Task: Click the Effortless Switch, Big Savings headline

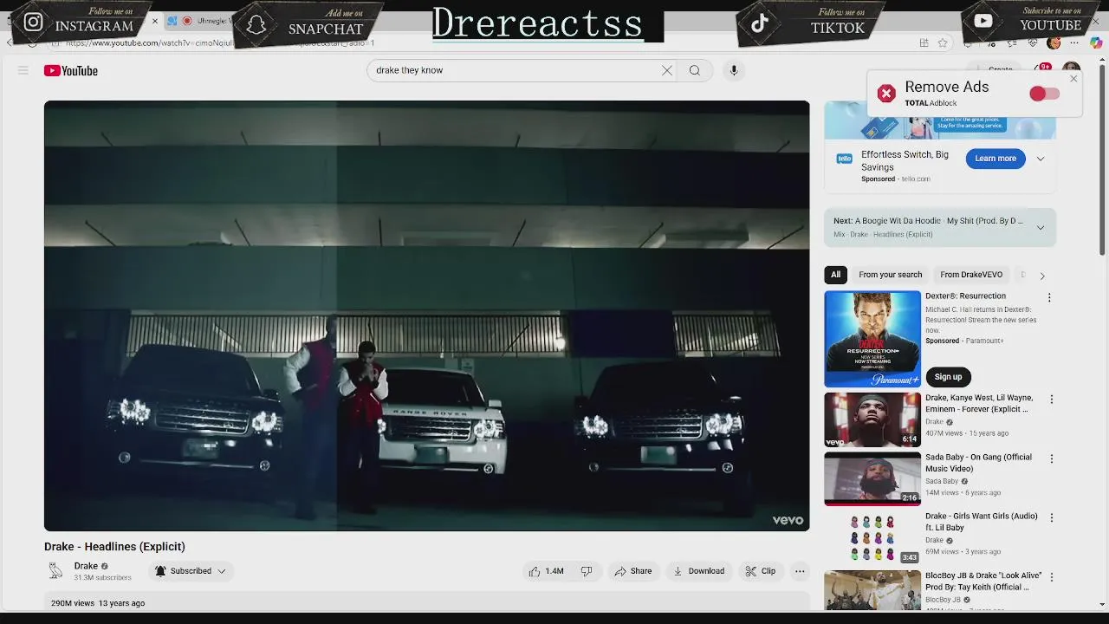Action: pos(905,161)
